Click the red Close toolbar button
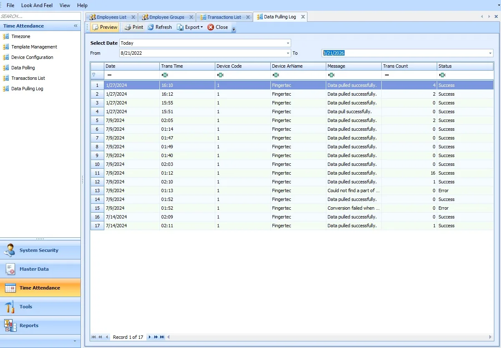The width and height of the screenshot is (501, 348). point(218,27)
